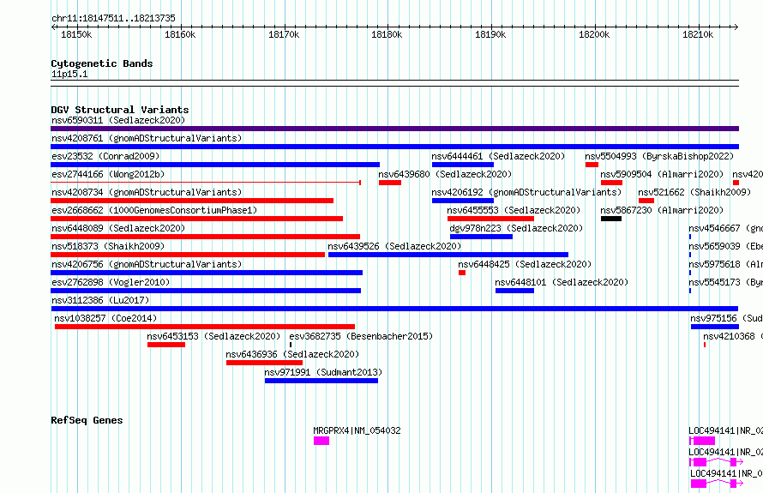The height and width of the screenshot is (493, 763).
Task: Select the black bar under nsv5867230
Action: [x=611, y=219]
